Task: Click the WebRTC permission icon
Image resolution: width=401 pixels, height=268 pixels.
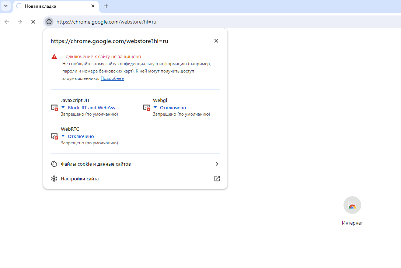Action: click(x=54, y=136)
